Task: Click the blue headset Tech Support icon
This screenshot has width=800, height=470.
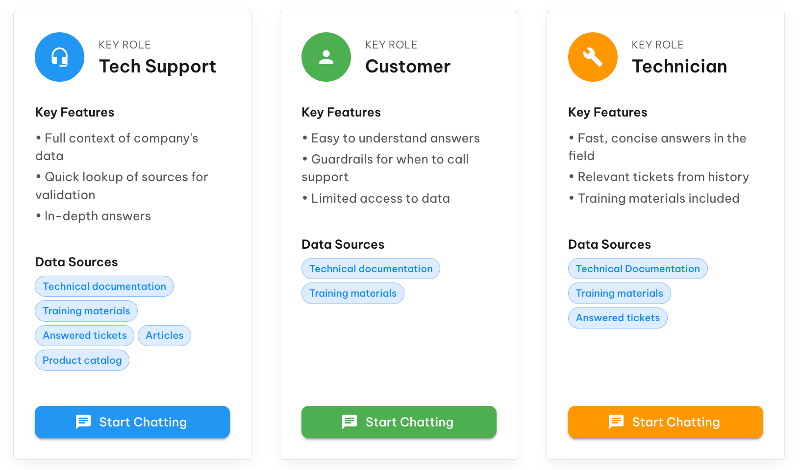Action: point(59,57)
